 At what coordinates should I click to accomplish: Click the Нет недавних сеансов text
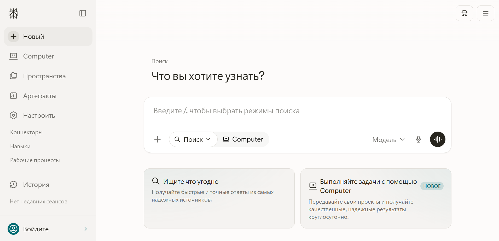(x=39, y=202)
